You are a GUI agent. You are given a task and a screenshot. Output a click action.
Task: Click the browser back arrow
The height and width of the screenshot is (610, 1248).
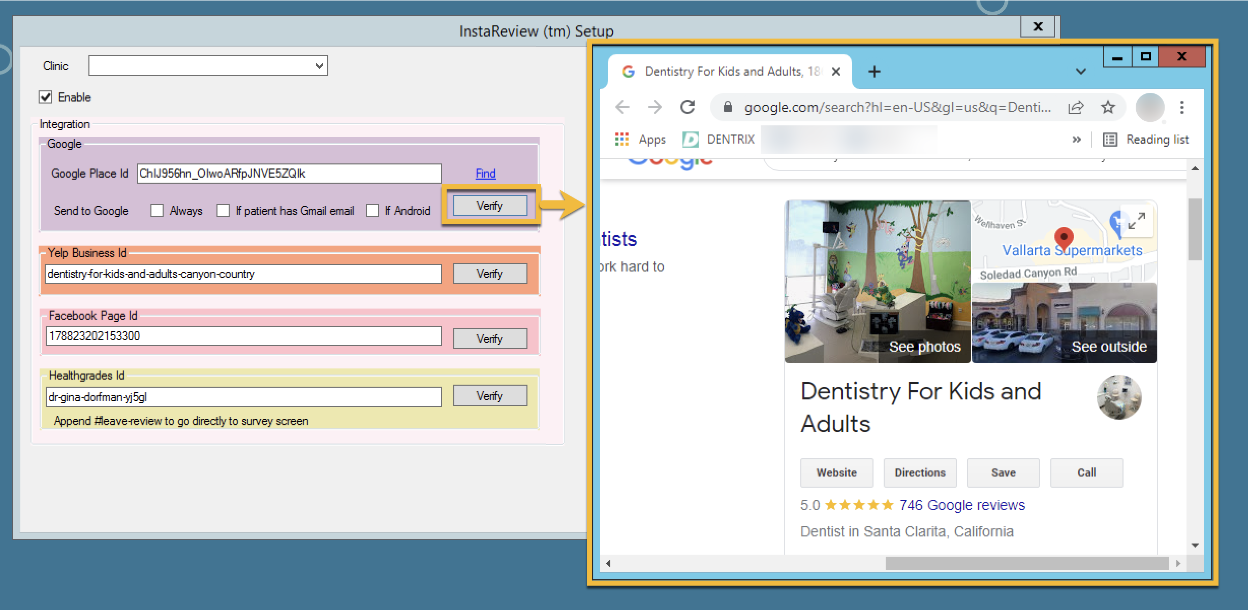point(622,107)
